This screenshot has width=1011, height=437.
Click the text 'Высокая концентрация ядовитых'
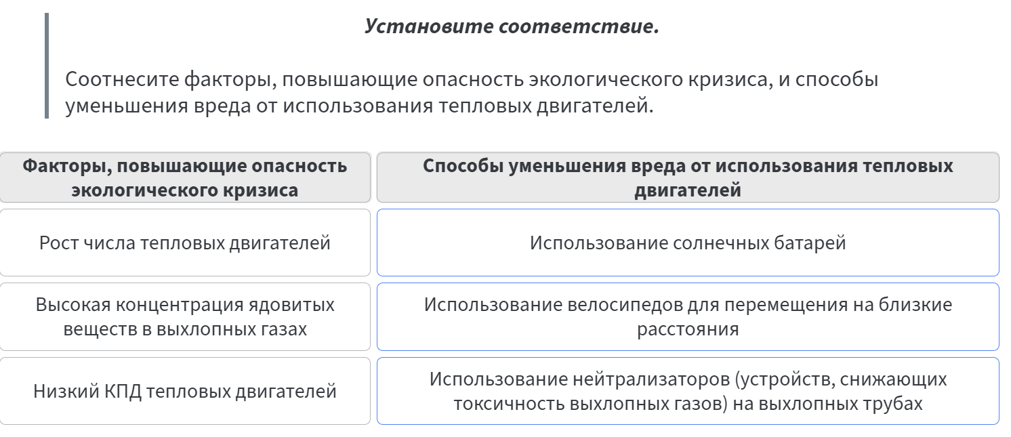[185, 305]
